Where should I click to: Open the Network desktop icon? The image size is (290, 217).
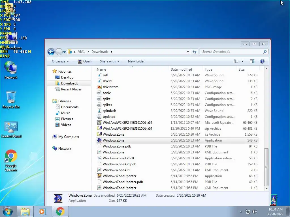click(x=11, y=70)
